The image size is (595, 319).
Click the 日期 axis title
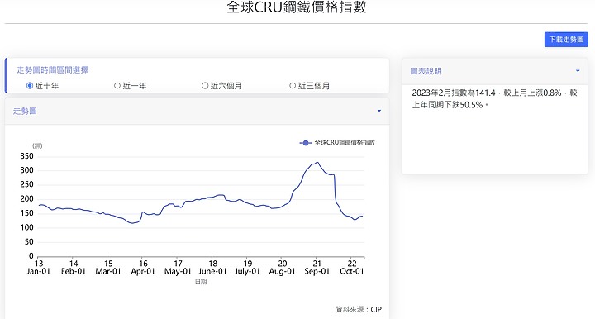click(x=201, y=282)
